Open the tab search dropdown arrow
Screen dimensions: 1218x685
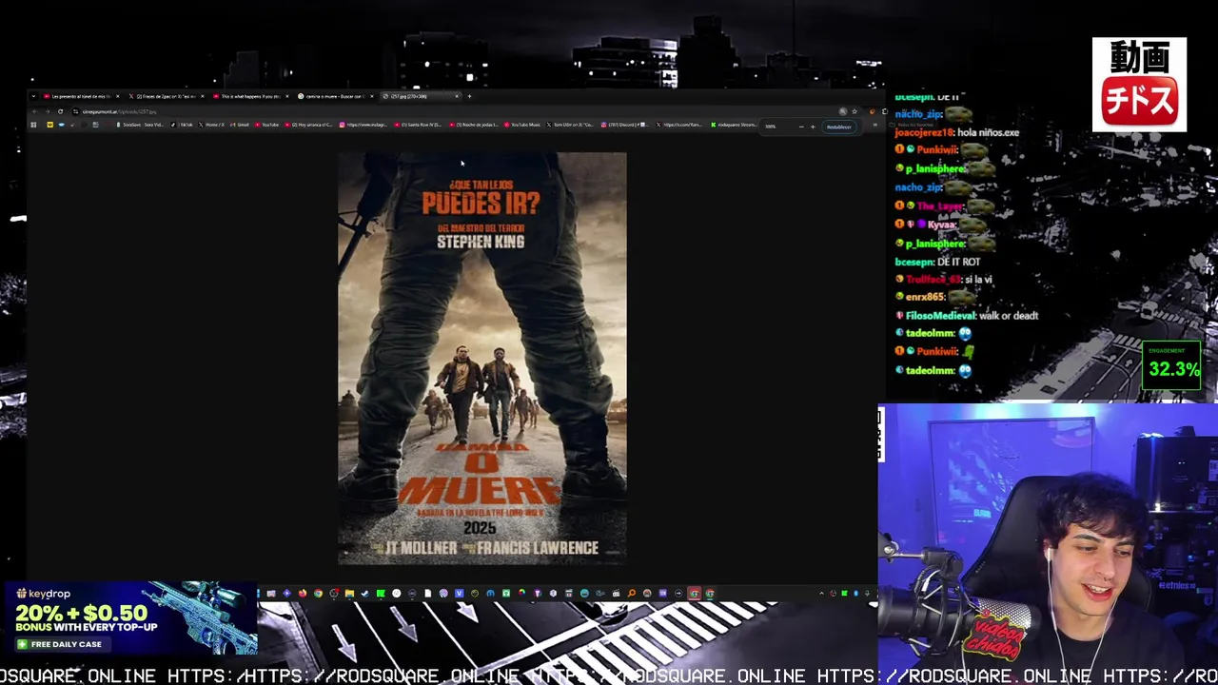[x=33, y=96]
